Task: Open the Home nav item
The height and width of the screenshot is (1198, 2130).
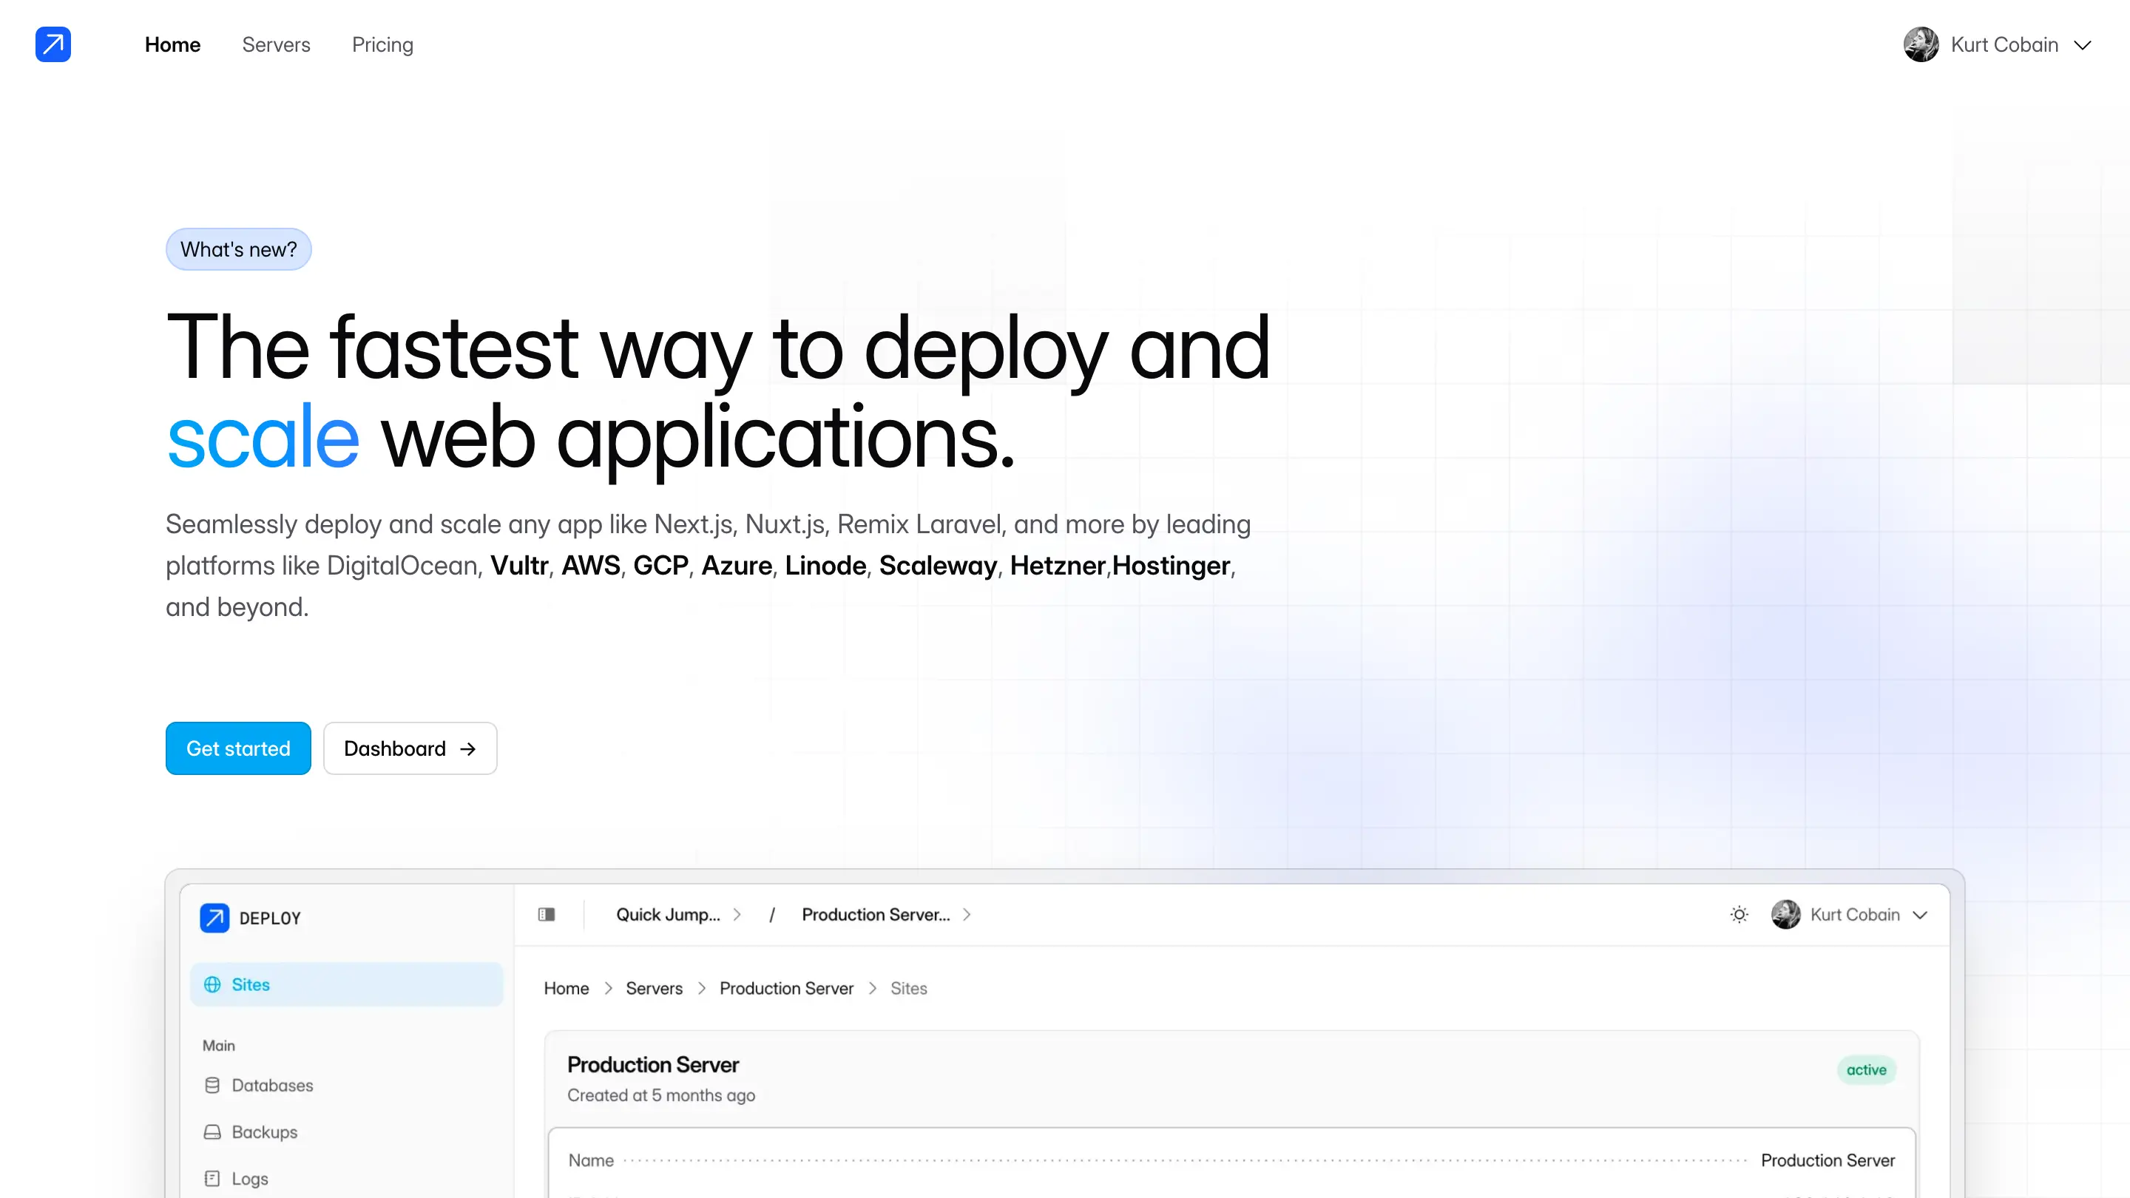Action: point(172,44)
